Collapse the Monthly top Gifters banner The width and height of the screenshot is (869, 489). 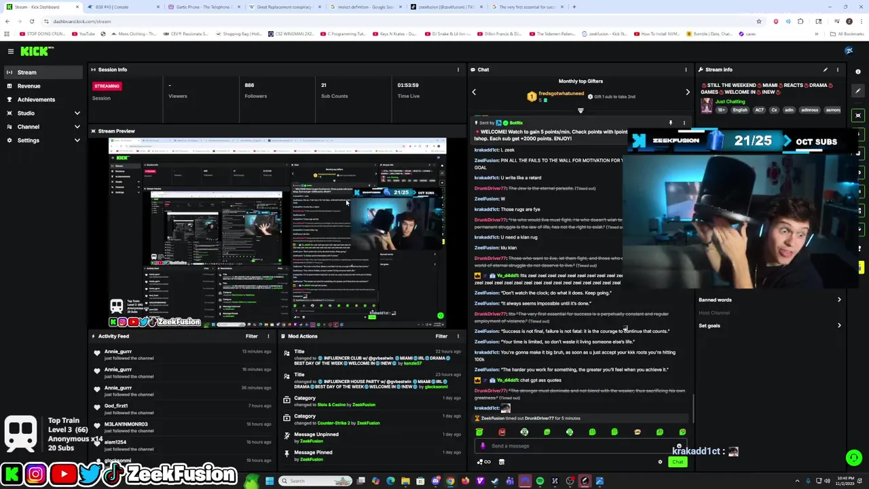tap(580, 110)
